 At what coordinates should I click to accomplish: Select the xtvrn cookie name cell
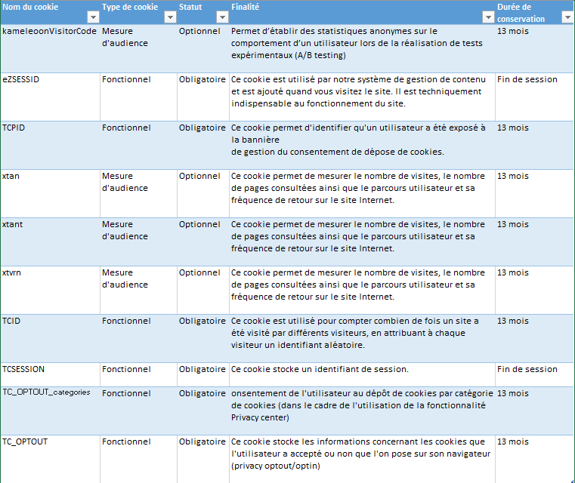50,290
